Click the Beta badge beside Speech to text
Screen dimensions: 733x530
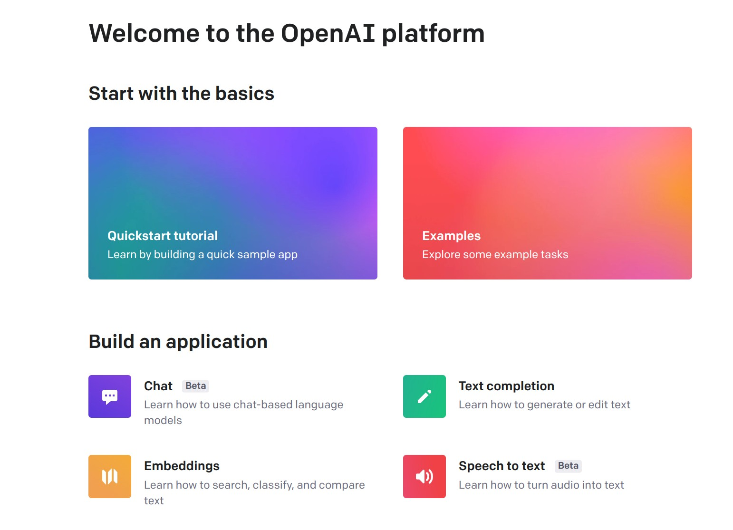click(568, 466)
